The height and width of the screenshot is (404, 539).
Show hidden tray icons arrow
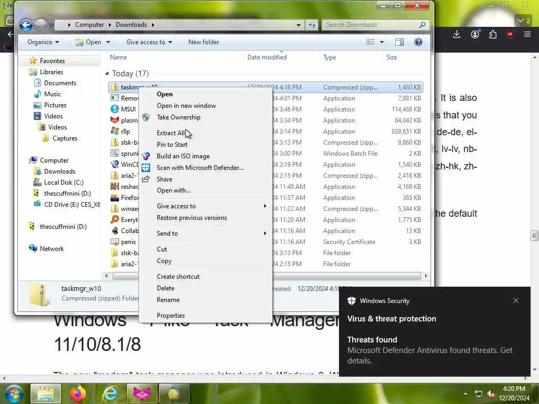point(465,393)
